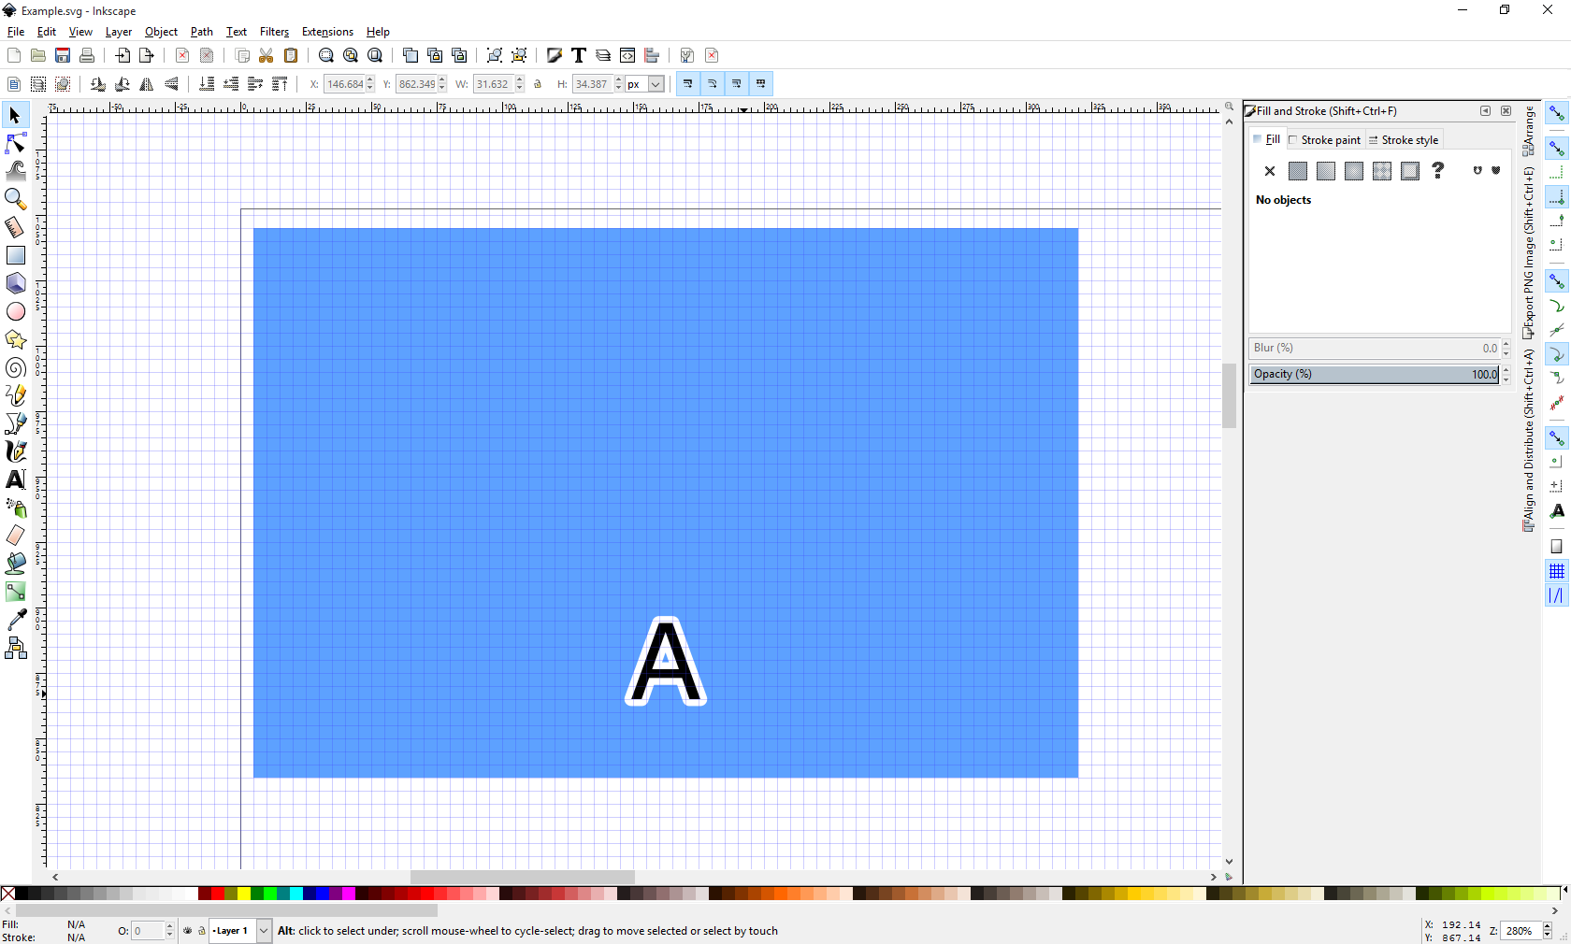
Task: Select the Node editing tool
Action: click(x=16, y=143)
